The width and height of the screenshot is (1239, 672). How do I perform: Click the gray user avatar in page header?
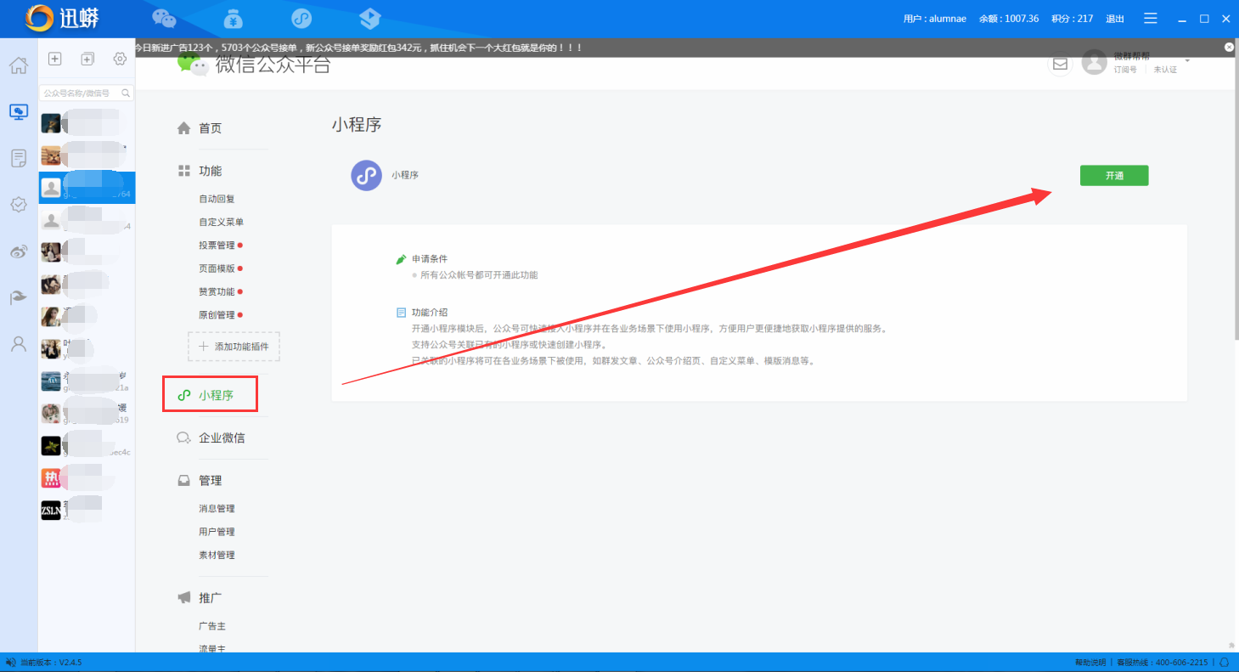pos(1094,62)
